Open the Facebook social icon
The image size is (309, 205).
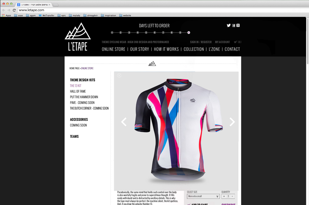[234, 26]
